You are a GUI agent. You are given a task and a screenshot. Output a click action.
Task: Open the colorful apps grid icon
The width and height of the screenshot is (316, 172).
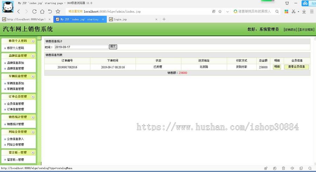287,12
